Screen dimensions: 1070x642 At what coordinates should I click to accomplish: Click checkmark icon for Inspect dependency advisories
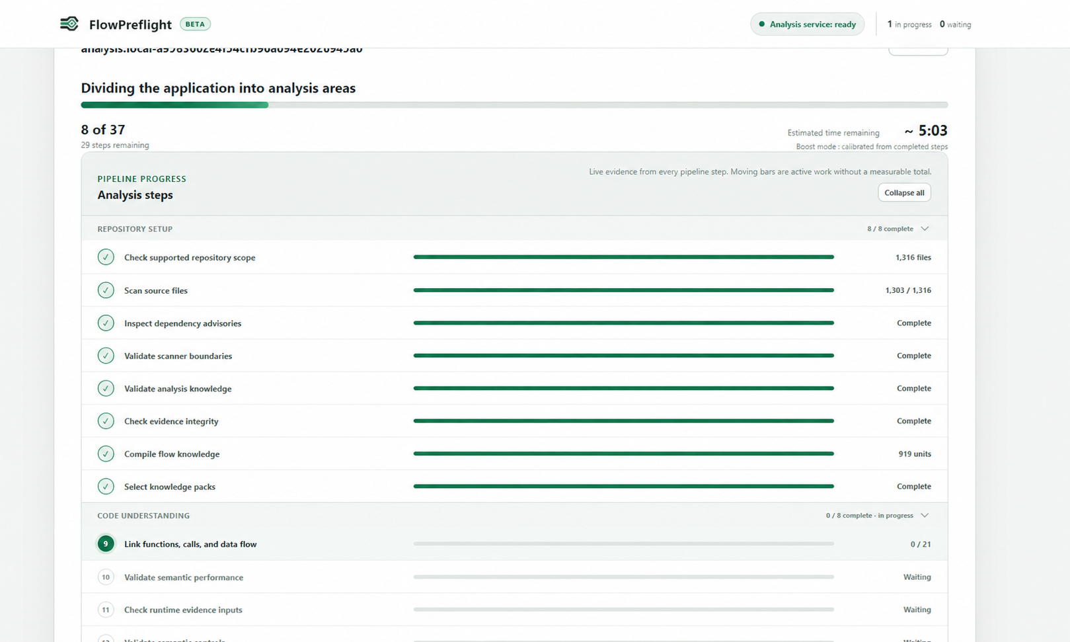click(106, 323)
